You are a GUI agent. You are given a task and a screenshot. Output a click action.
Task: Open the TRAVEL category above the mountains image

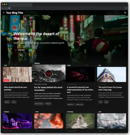pyautogui.click(x=37, y=63)
